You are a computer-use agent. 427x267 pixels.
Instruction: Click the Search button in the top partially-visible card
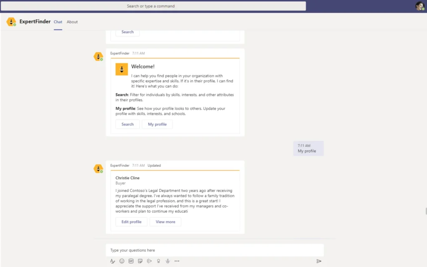pyautogui.click(x=128, y=32)
